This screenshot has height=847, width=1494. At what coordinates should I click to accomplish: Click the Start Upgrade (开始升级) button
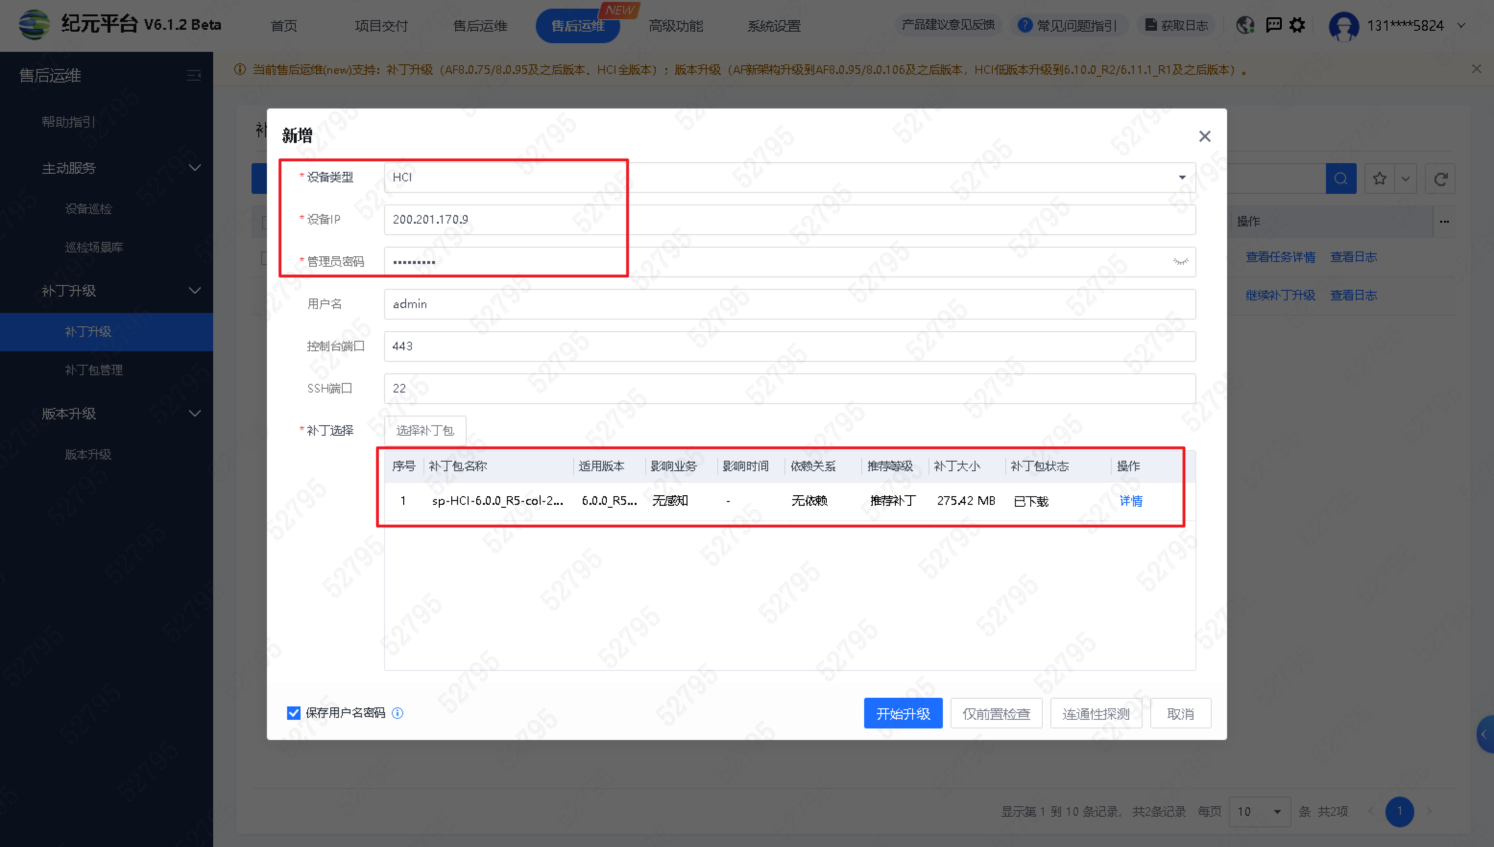click(903, 713)
